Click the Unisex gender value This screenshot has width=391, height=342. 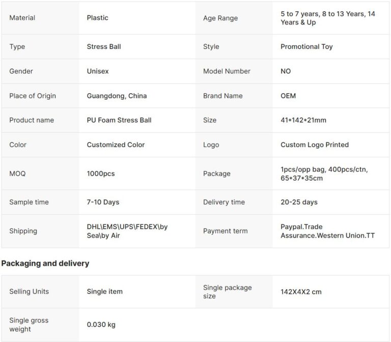(98, 71)
